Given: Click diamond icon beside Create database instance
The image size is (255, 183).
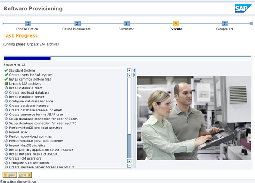Looking at the screenshot, I should [6, 106].
